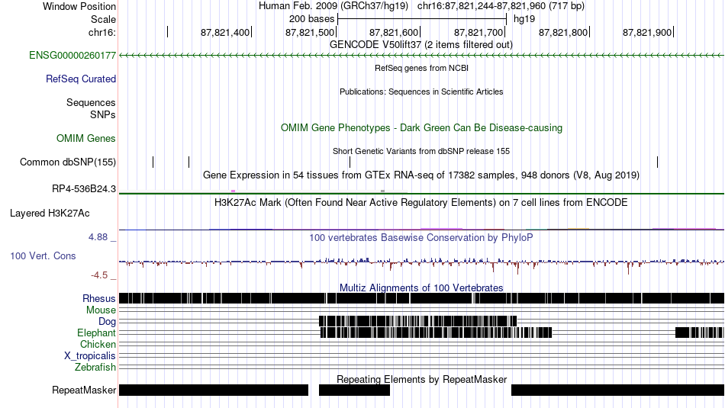
Task: Click the GTEx Gene Expression track title
Action: pos(421,175)
